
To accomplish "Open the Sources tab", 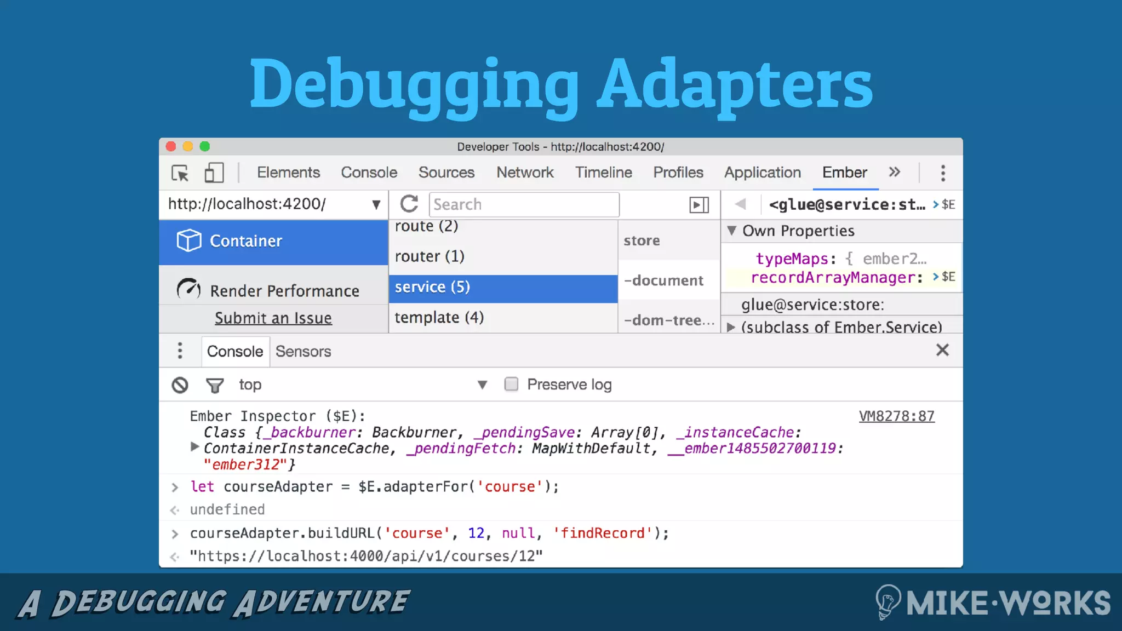I will [x=446, y=172].
